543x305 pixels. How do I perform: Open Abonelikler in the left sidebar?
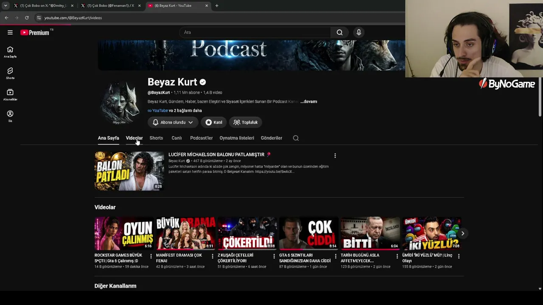click(10, 95)
